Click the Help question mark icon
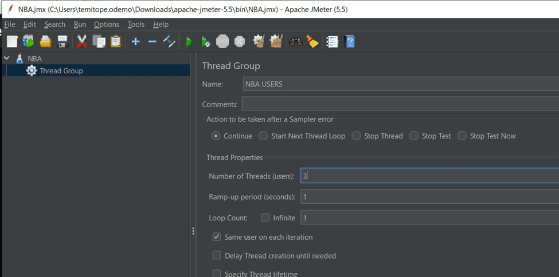The height and width of the screenshot is (277, 559). [x=349, y=41]
